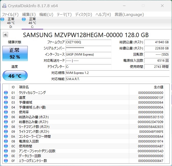Click the drive letter field C:

pyautogui.click(x=88, y=67)
